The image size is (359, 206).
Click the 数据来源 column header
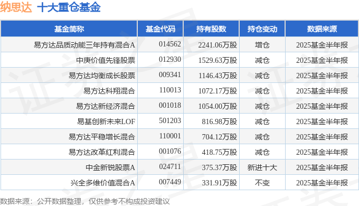point(322,29)
